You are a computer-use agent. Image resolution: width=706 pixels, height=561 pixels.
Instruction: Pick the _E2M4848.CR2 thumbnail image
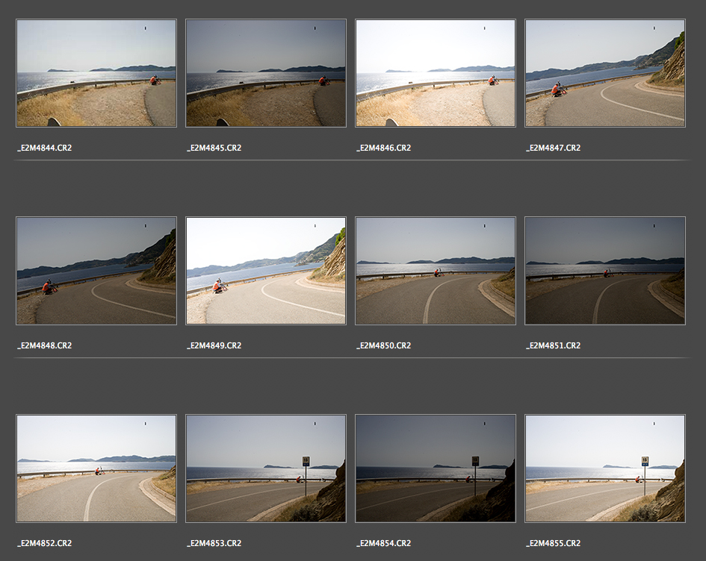96,271
